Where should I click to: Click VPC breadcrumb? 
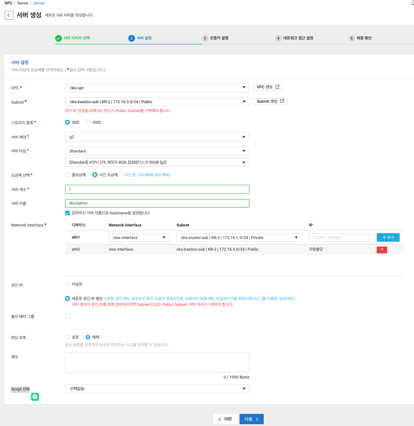[9, 3]
